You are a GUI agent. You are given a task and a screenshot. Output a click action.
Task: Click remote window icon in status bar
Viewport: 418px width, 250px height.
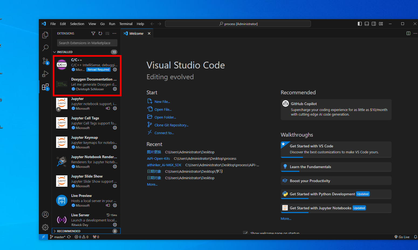(x=43, y=237)
